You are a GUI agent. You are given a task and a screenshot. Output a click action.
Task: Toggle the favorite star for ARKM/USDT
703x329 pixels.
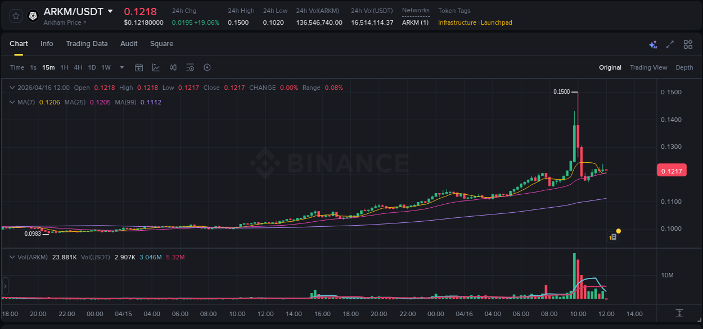click(15, 15)
